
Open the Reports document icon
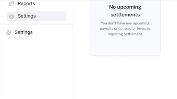pyautogui.click(x=11, y=4)
